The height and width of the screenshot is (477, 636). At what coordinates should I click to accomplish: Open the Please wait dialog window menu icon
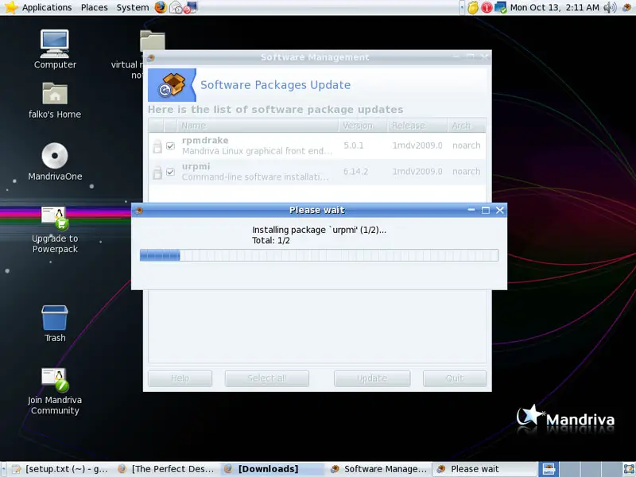[138, 211]
